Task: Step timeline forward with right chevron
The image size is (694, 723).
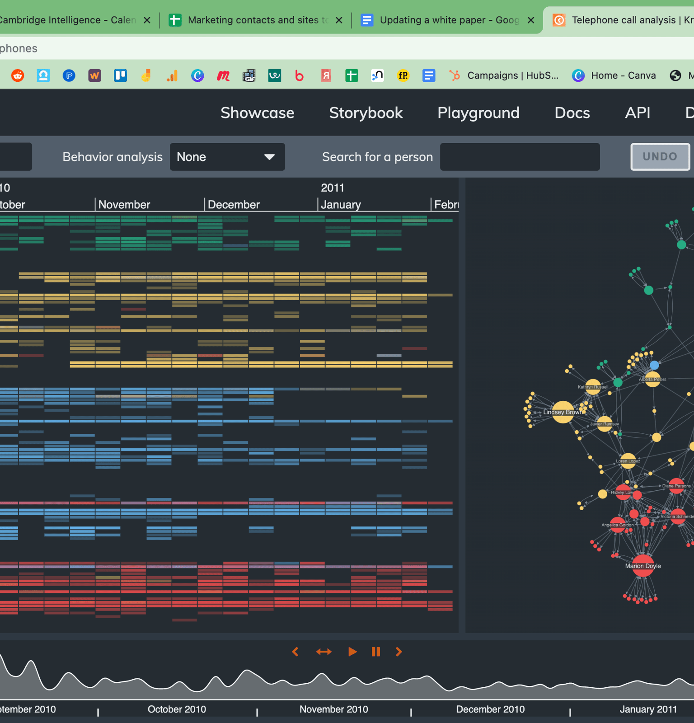Action: (399, 652)
